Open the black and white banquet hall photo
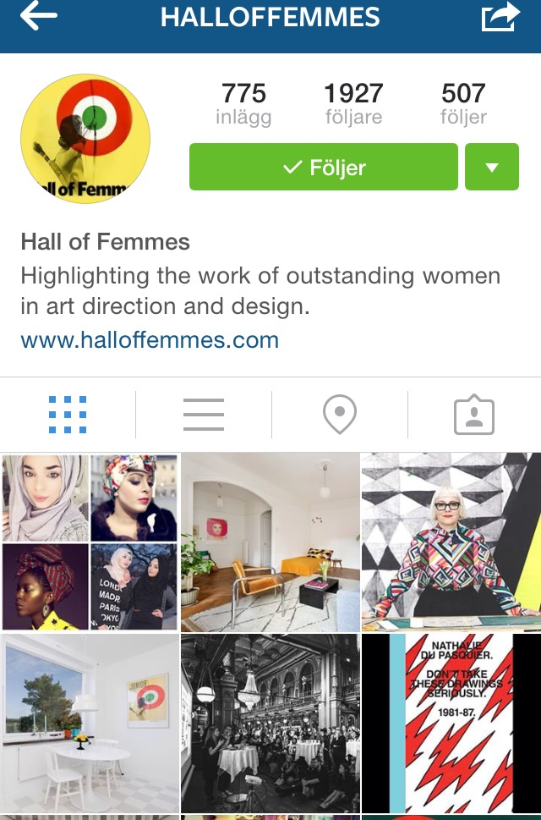 point(270,724)
